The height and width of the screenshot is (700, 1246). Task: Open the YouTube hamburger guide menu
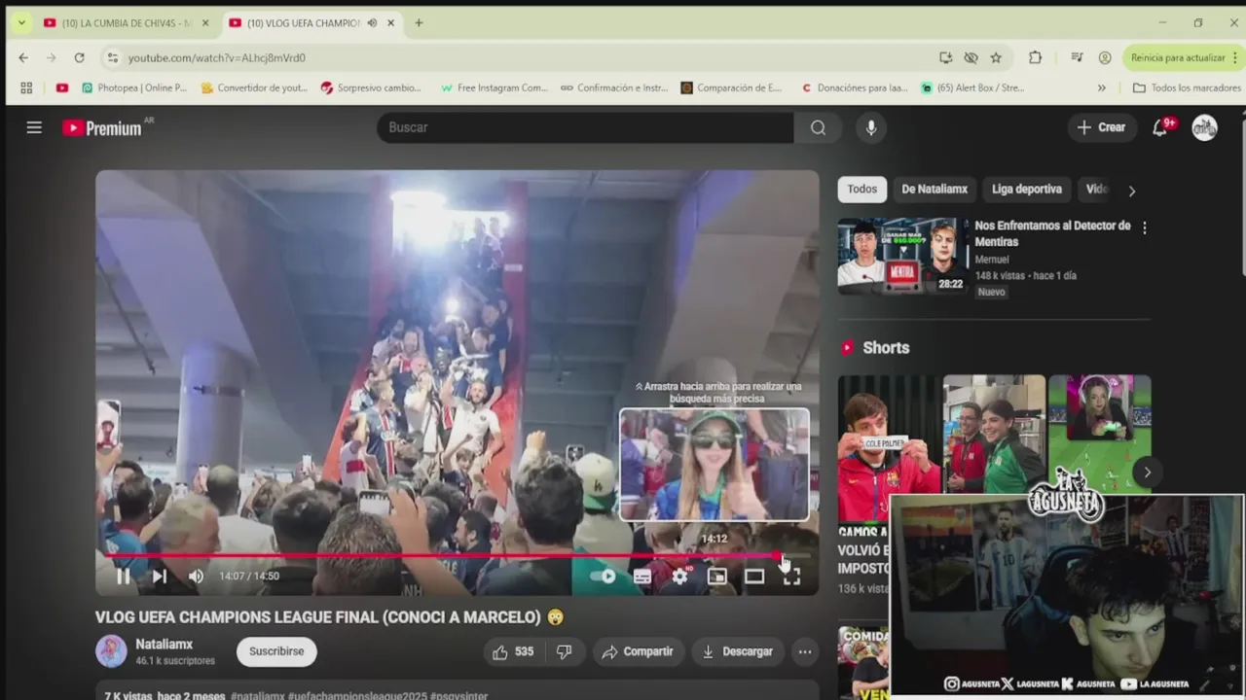pos(34,127)
